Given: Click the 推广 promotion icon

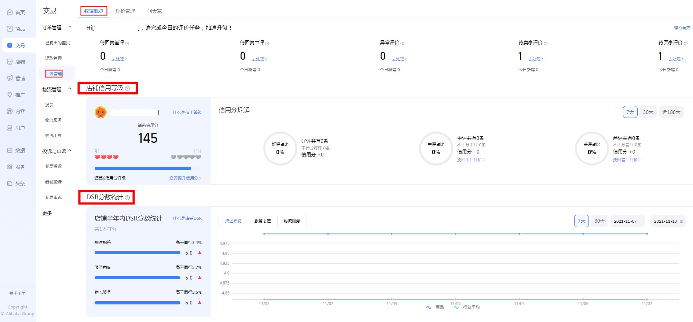Looking at the screenshot, I should 10,95.
